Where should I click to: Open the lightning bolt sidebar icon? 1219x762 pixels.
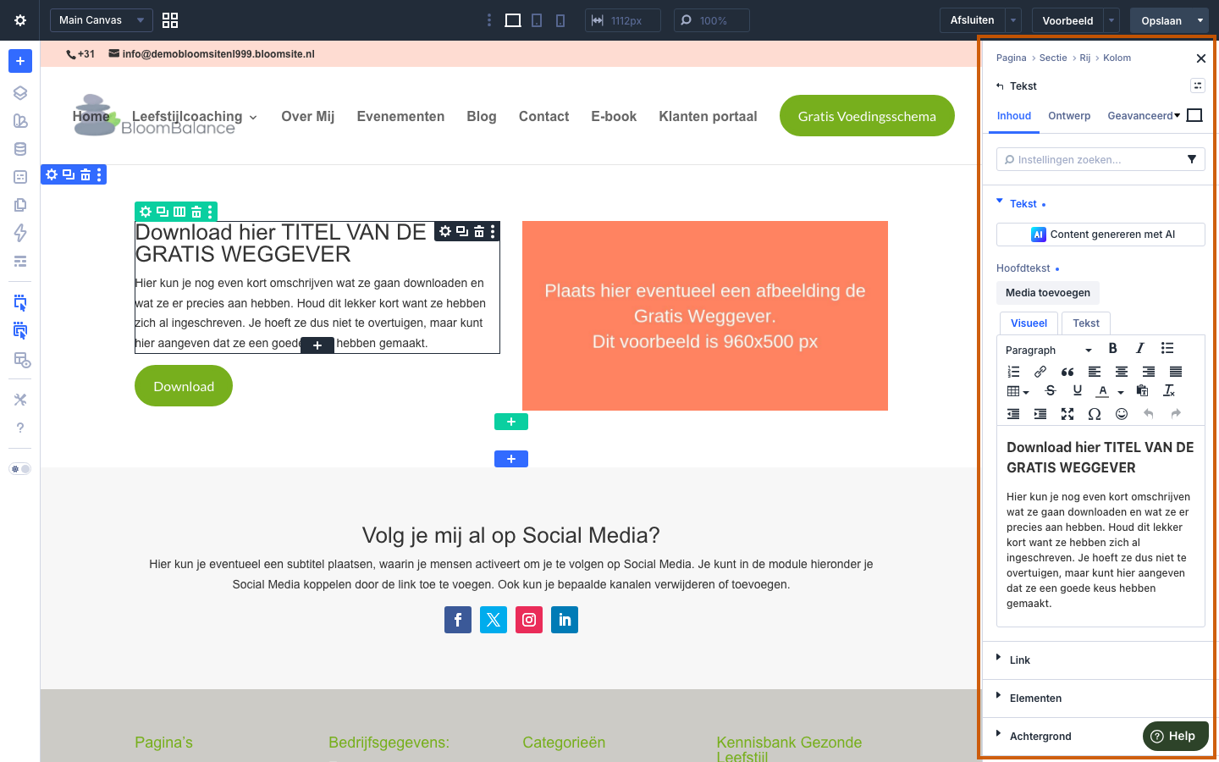pyautogui.click(x=20, y=233)
